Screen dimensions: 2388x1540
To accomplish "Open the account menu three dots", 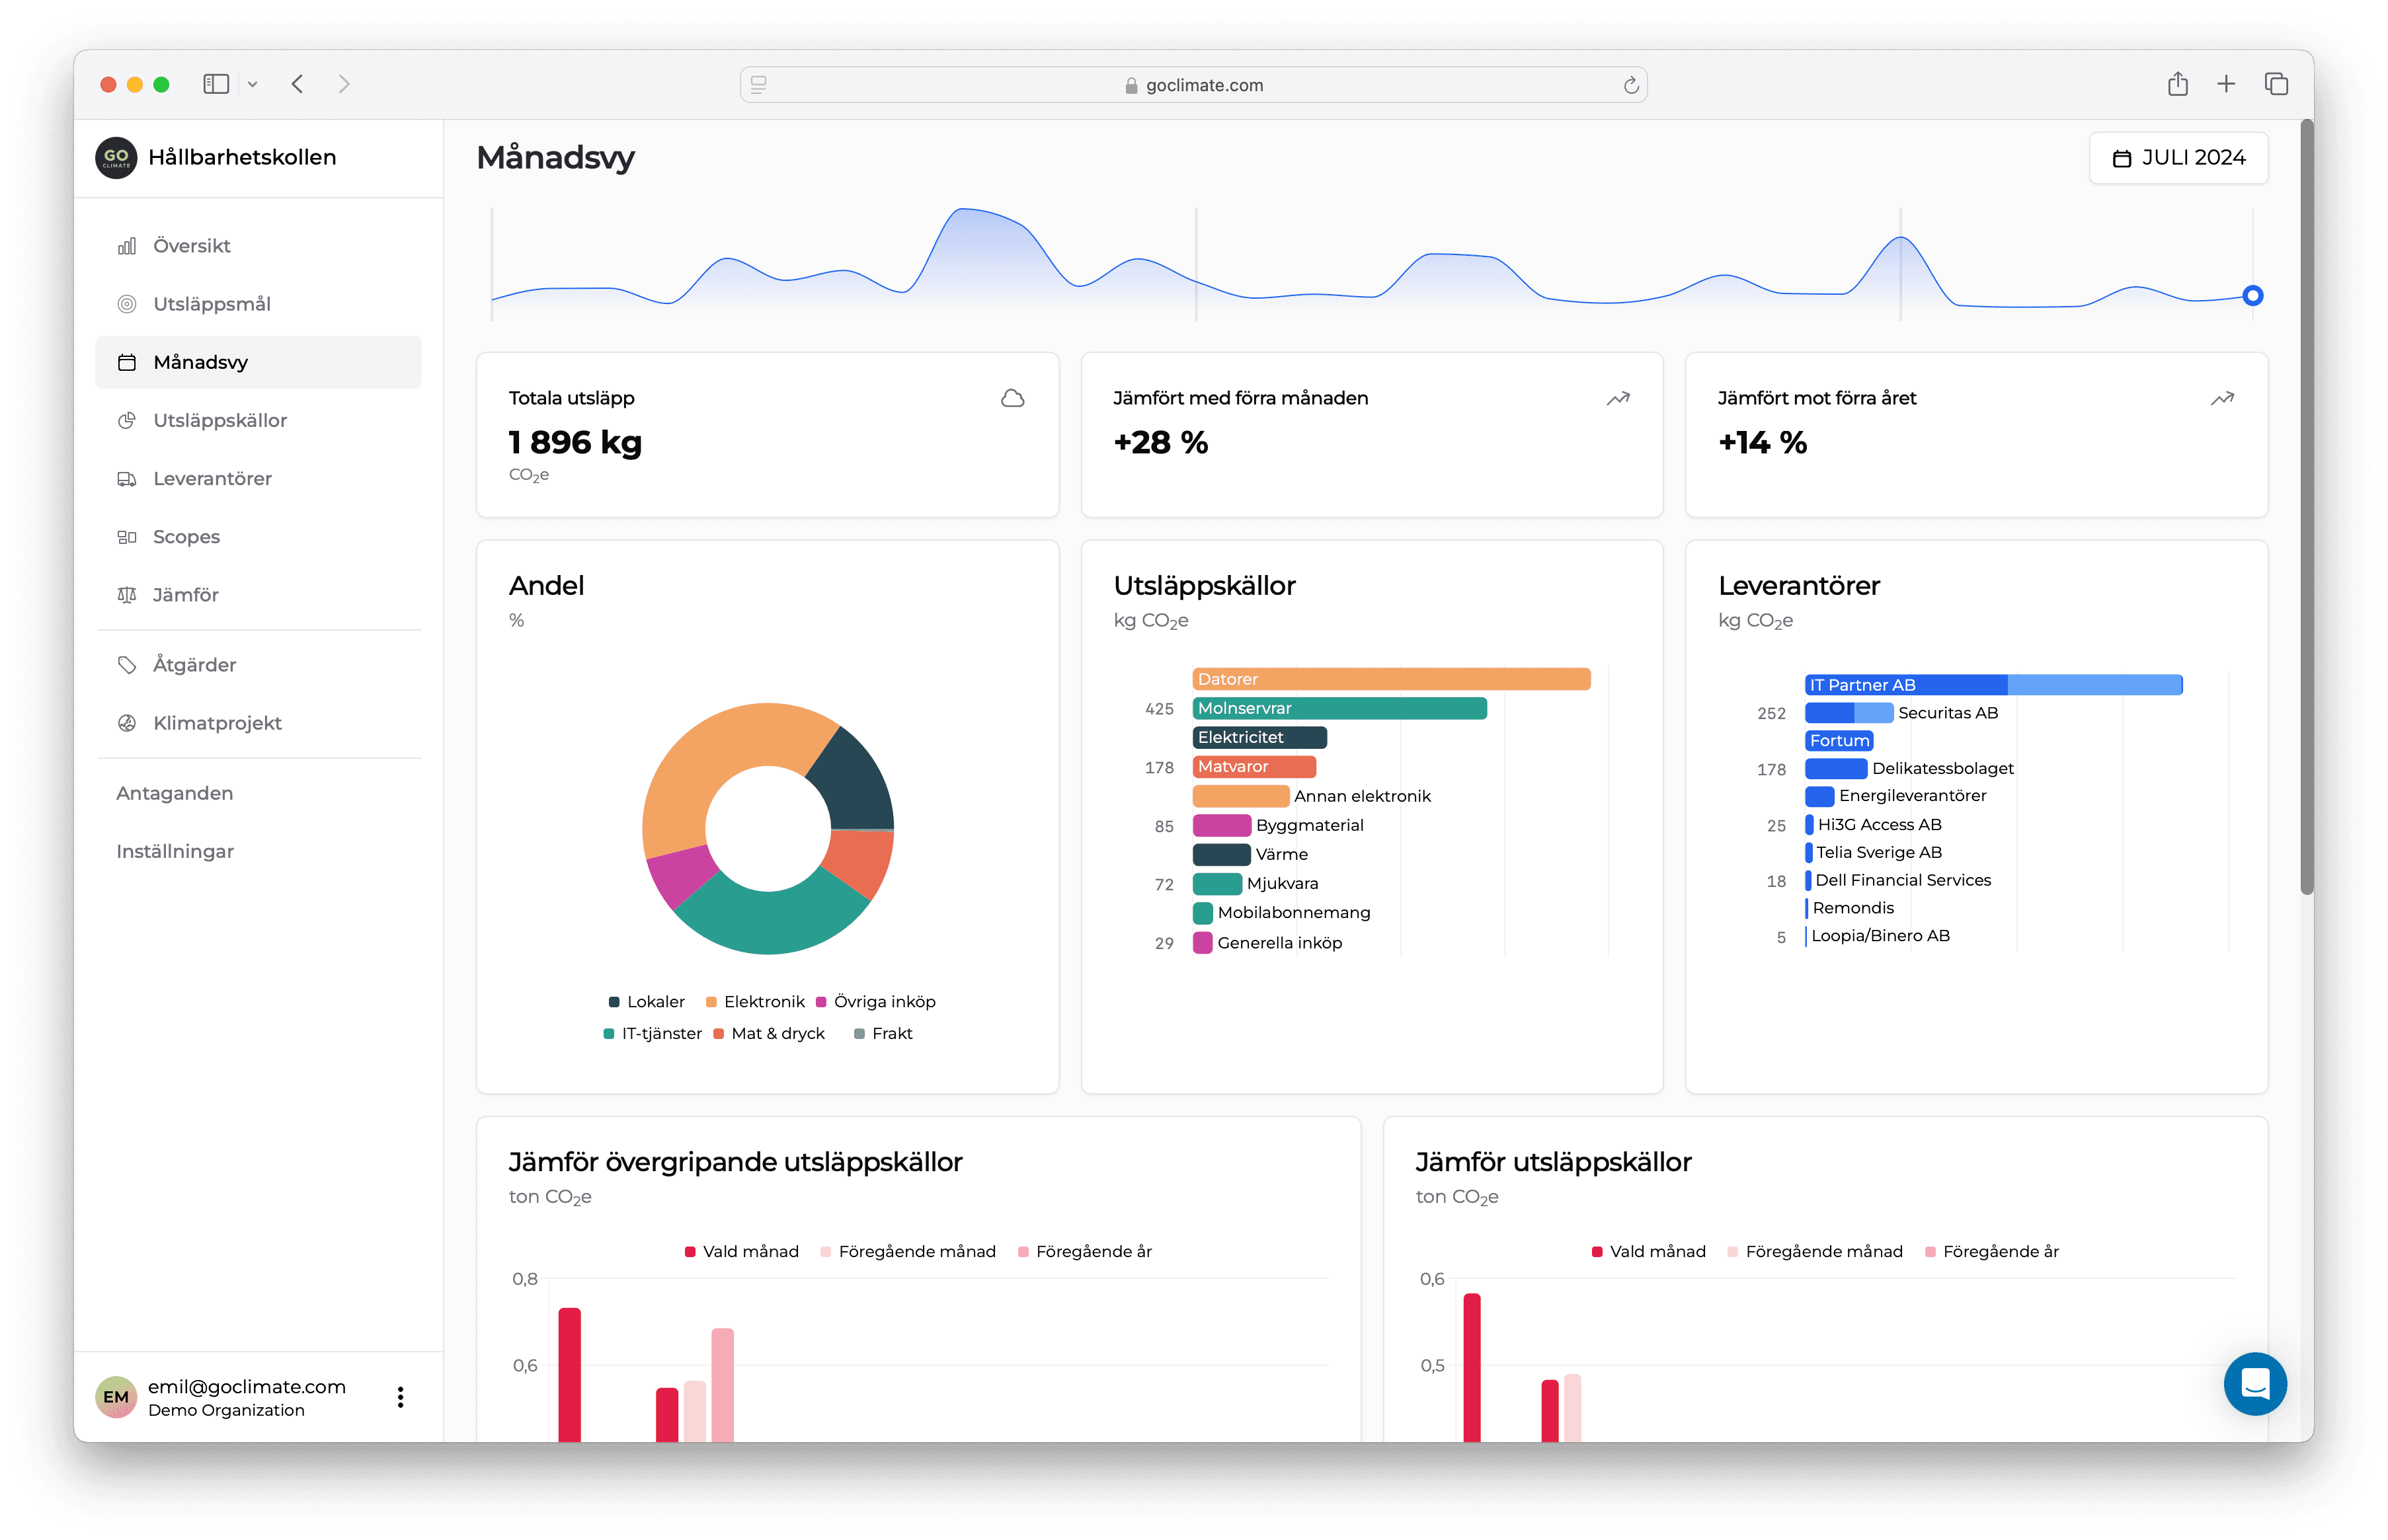I will pos(400,1397).
